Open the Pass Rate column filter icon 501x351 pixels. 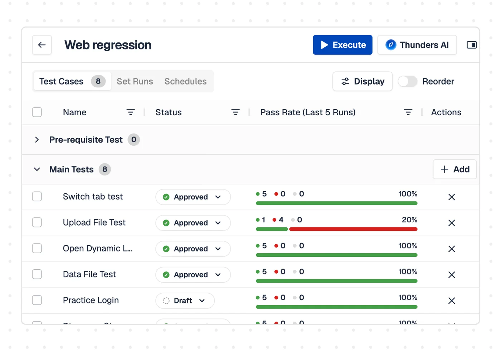(x=408, y=112)
